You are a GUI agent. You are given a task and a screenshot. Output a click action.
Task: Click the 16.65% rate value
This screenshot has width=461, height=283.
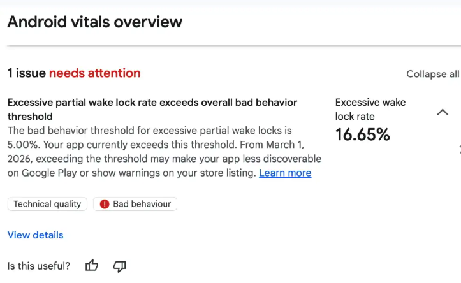click(362, 134)
